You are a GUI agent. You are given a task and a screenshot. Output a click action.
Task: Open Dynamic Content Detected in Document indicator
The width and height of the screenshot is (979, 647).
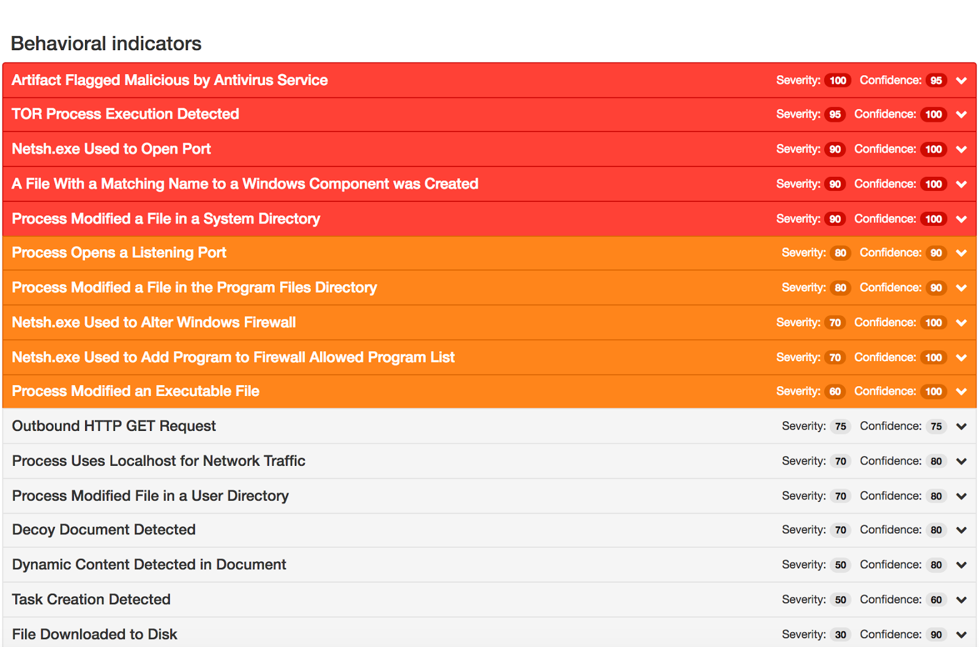coord(149,564)
